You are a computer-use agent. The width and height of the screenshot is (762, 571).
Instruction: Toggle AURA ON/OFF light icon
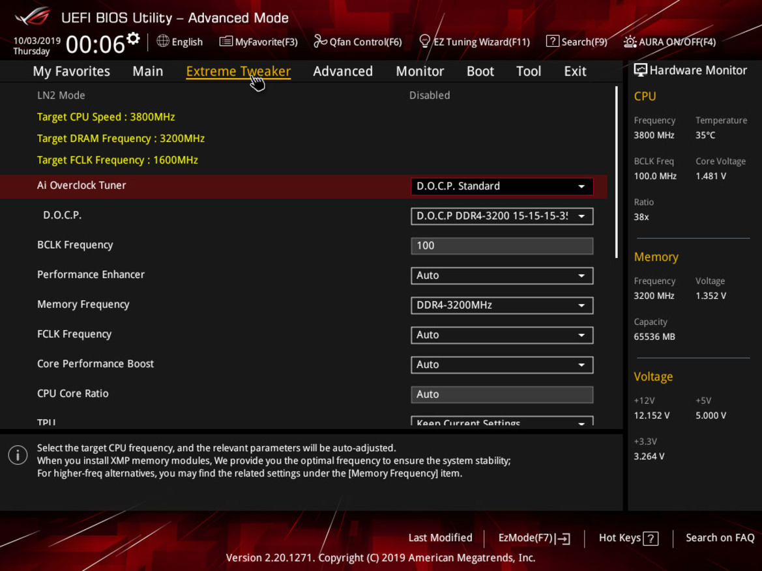[x=630, y=42]
